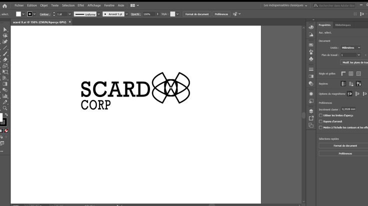
Task: Switch to the Bibliothèques tab
Action: click(x=343, y=25)
